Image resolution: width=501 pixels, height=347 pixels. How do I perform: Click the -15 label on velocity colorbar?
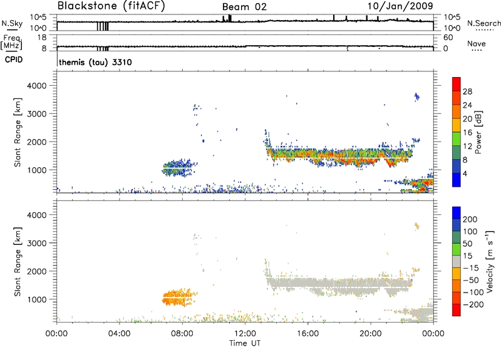coord(471,267)
